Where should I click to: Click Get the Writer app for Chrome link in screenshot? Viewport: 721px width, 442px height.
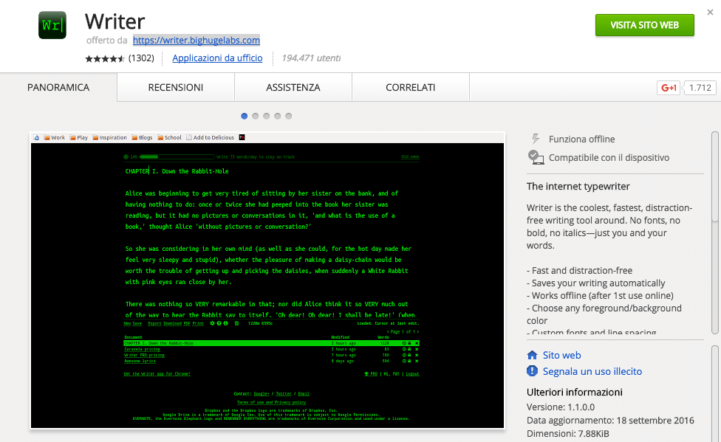(x=157, y=374)
